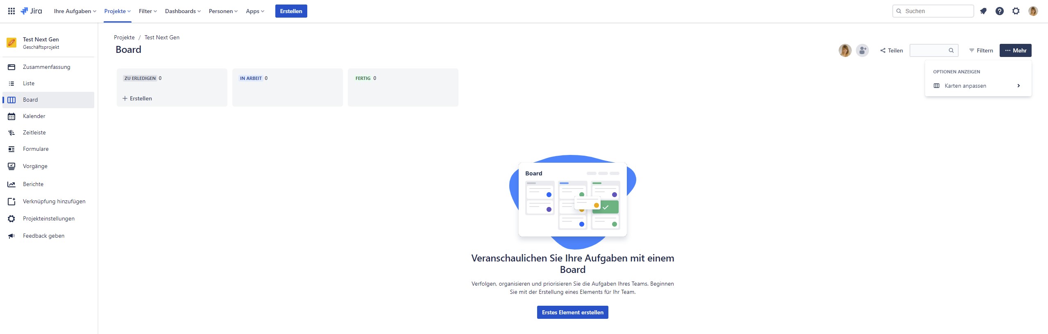
Task: Focus the board search input field
Action: point(934,50)
